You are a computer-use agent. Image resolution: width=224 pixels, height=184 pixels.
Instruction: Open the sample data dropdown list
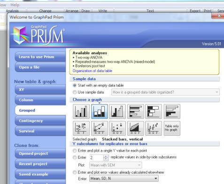click(x=165, y=92)
